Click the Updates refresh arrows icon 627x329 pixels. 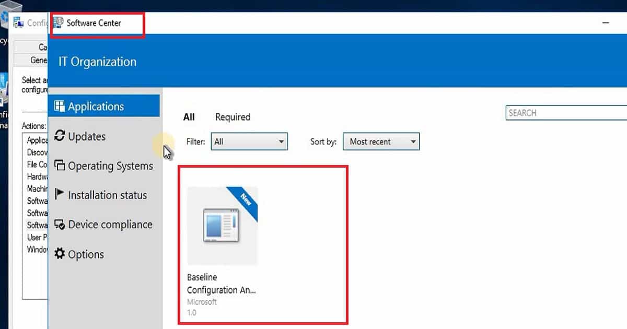pos(60,136)
